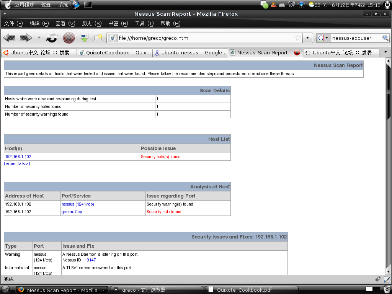
Task: Close the Nessus Scan Report tab
Action: [x=297, y=52]
